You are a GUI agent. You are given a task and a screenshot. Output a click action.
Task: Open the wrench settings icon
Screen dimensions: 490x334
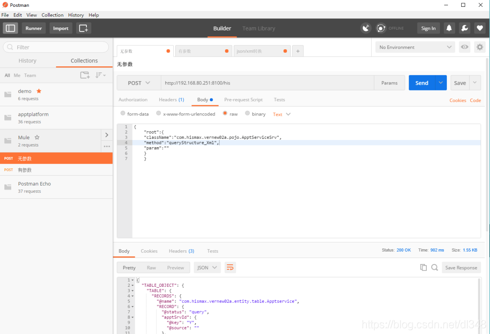[x=464, y=28]
